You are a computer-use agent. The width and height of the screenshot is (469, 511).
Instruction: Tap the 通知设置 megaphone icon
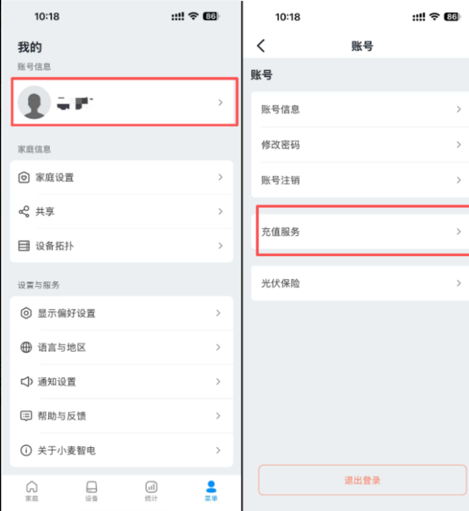(x=27, y=381)
